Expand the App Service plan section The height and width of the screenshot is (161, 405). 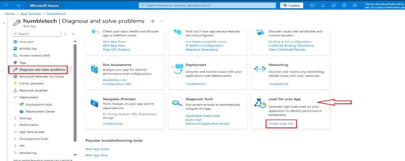coord(15,132)
